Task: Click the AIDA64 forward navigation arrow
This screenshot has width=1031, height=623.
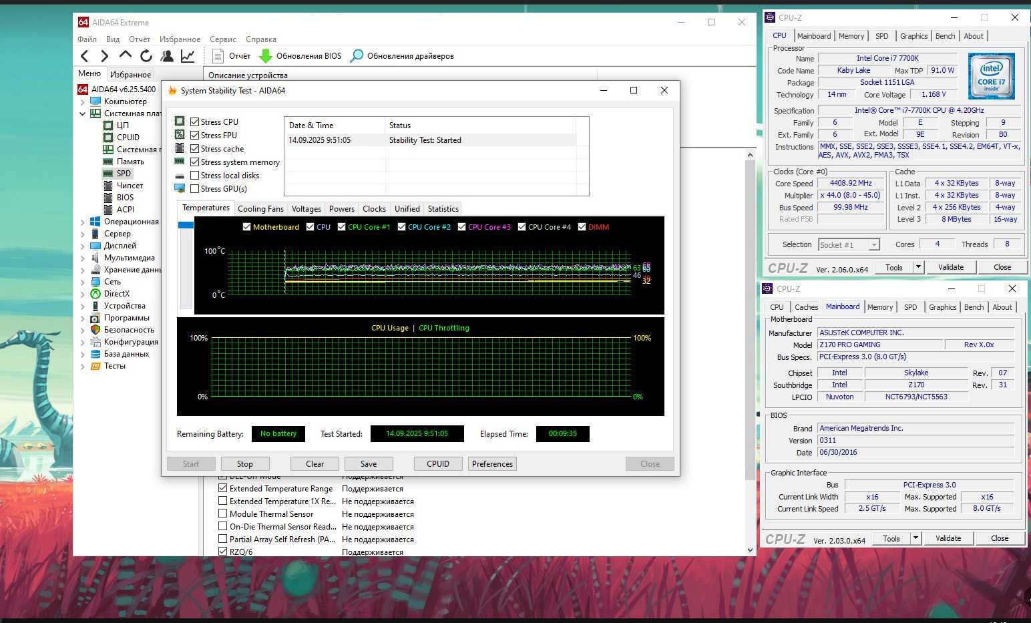Action: tap(105, 56)
